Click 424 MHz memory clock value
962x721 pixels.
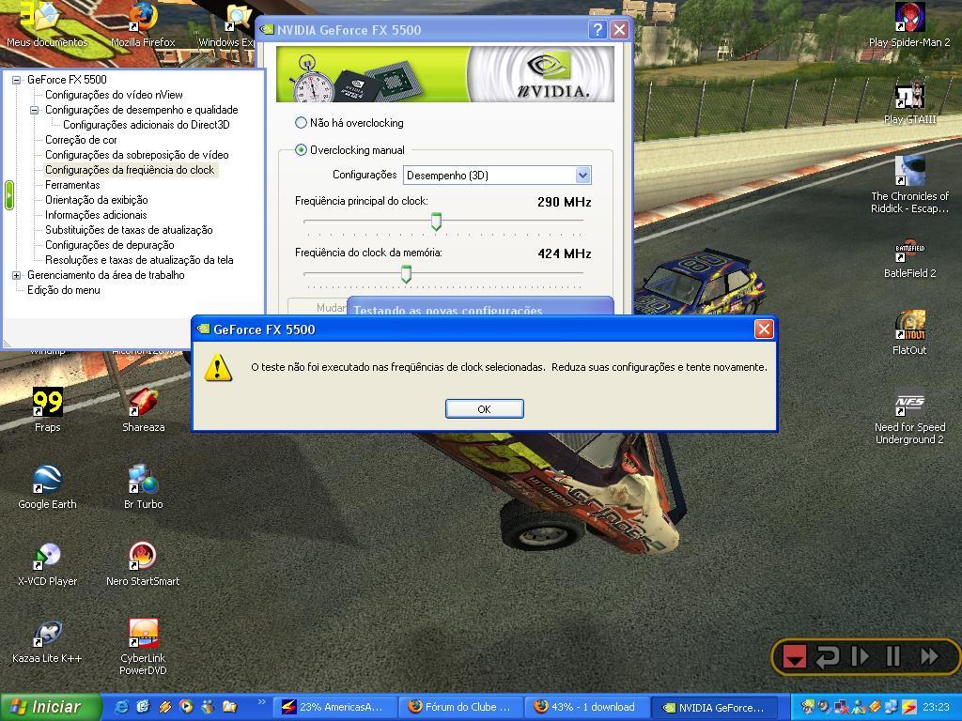click(564, 253)
